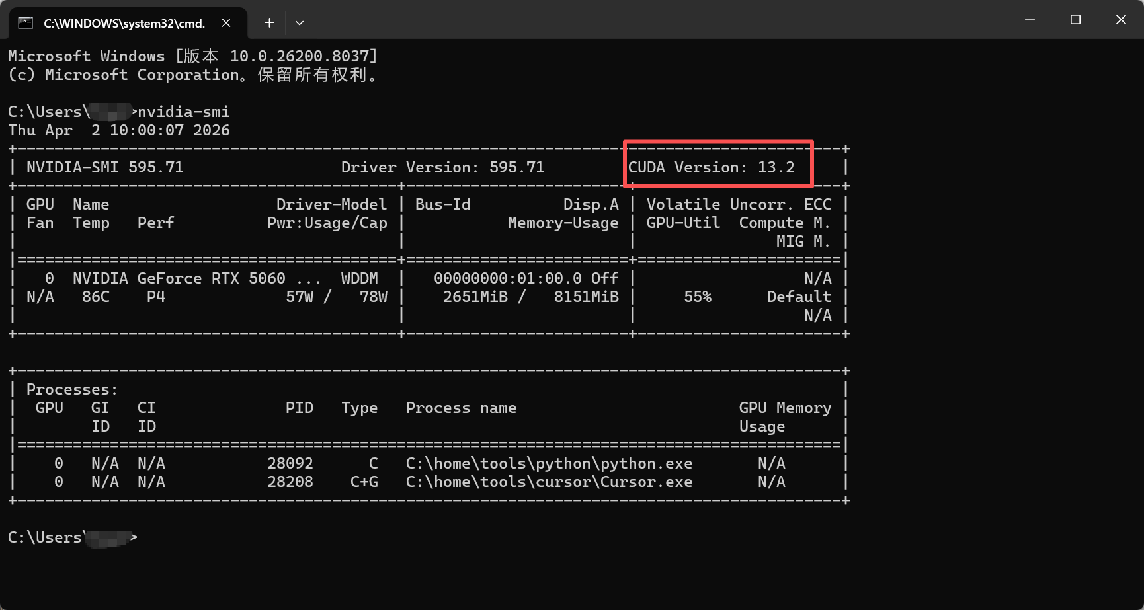Click the final command prompt input line

[73, 537]
